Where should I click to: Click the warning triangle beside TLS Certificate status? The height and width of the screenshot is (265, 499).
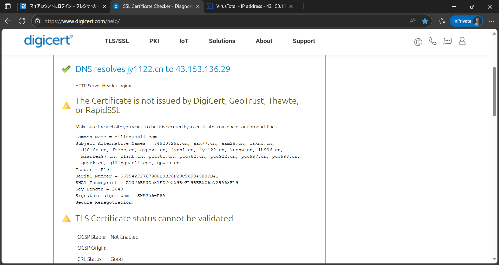[x=66, y=218]
